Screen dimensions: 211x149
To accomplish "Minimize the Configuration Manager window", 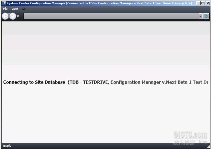I will pos(198,3).
